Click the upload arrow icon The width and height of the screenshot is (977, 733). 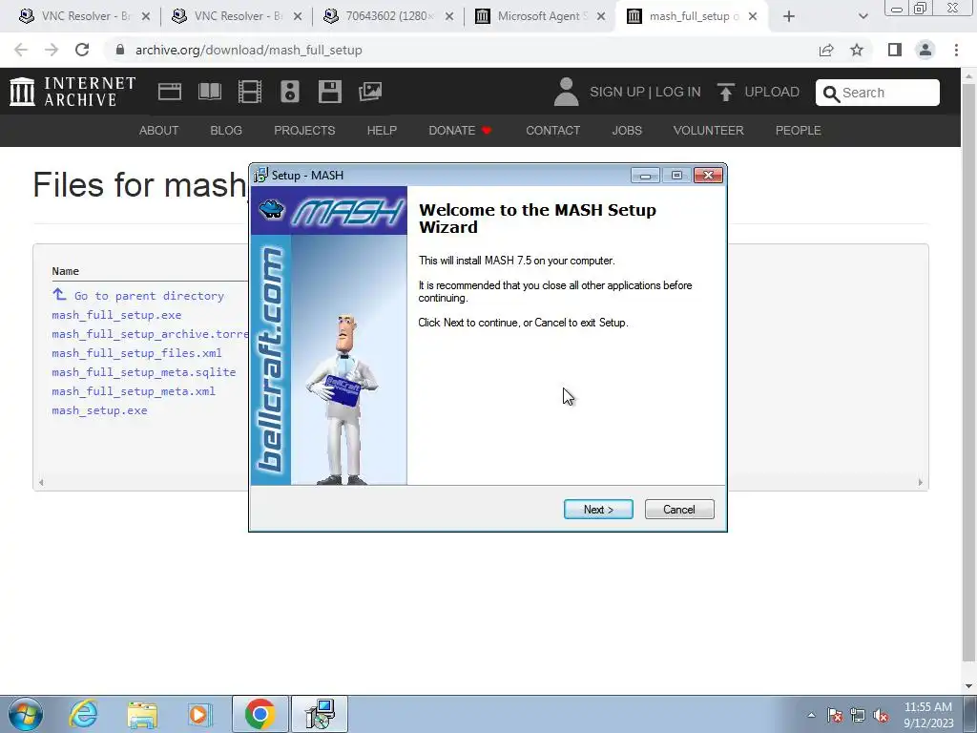(725, 92)
